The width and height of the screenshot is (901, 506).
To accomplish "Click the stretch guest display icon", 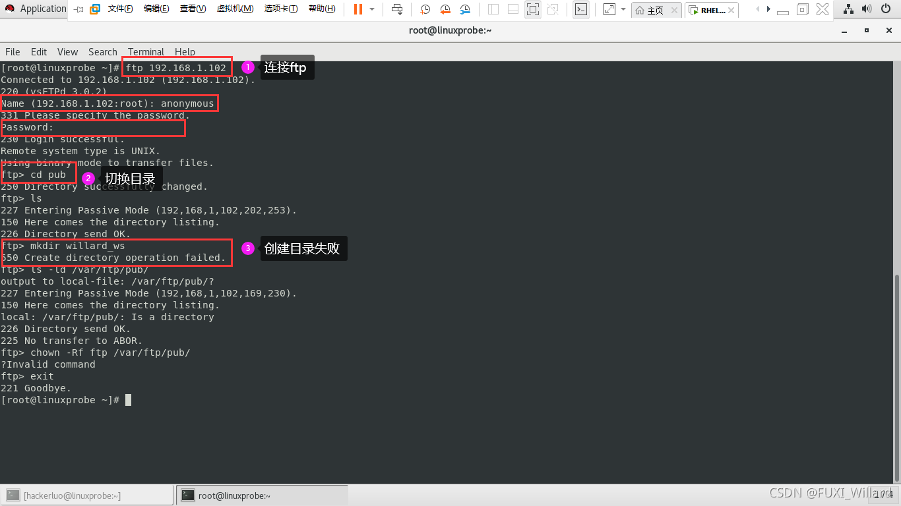I will pyautogui.click(x=609, y=9).
